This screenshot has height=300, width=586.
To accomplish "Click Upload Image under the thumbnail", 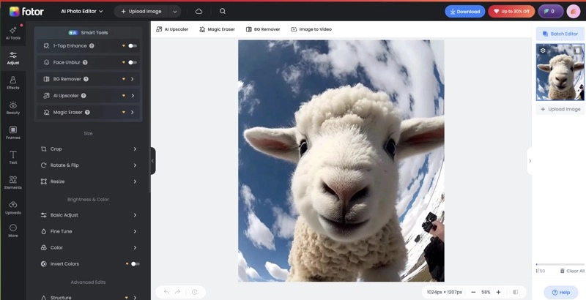I will coord(560,109).
